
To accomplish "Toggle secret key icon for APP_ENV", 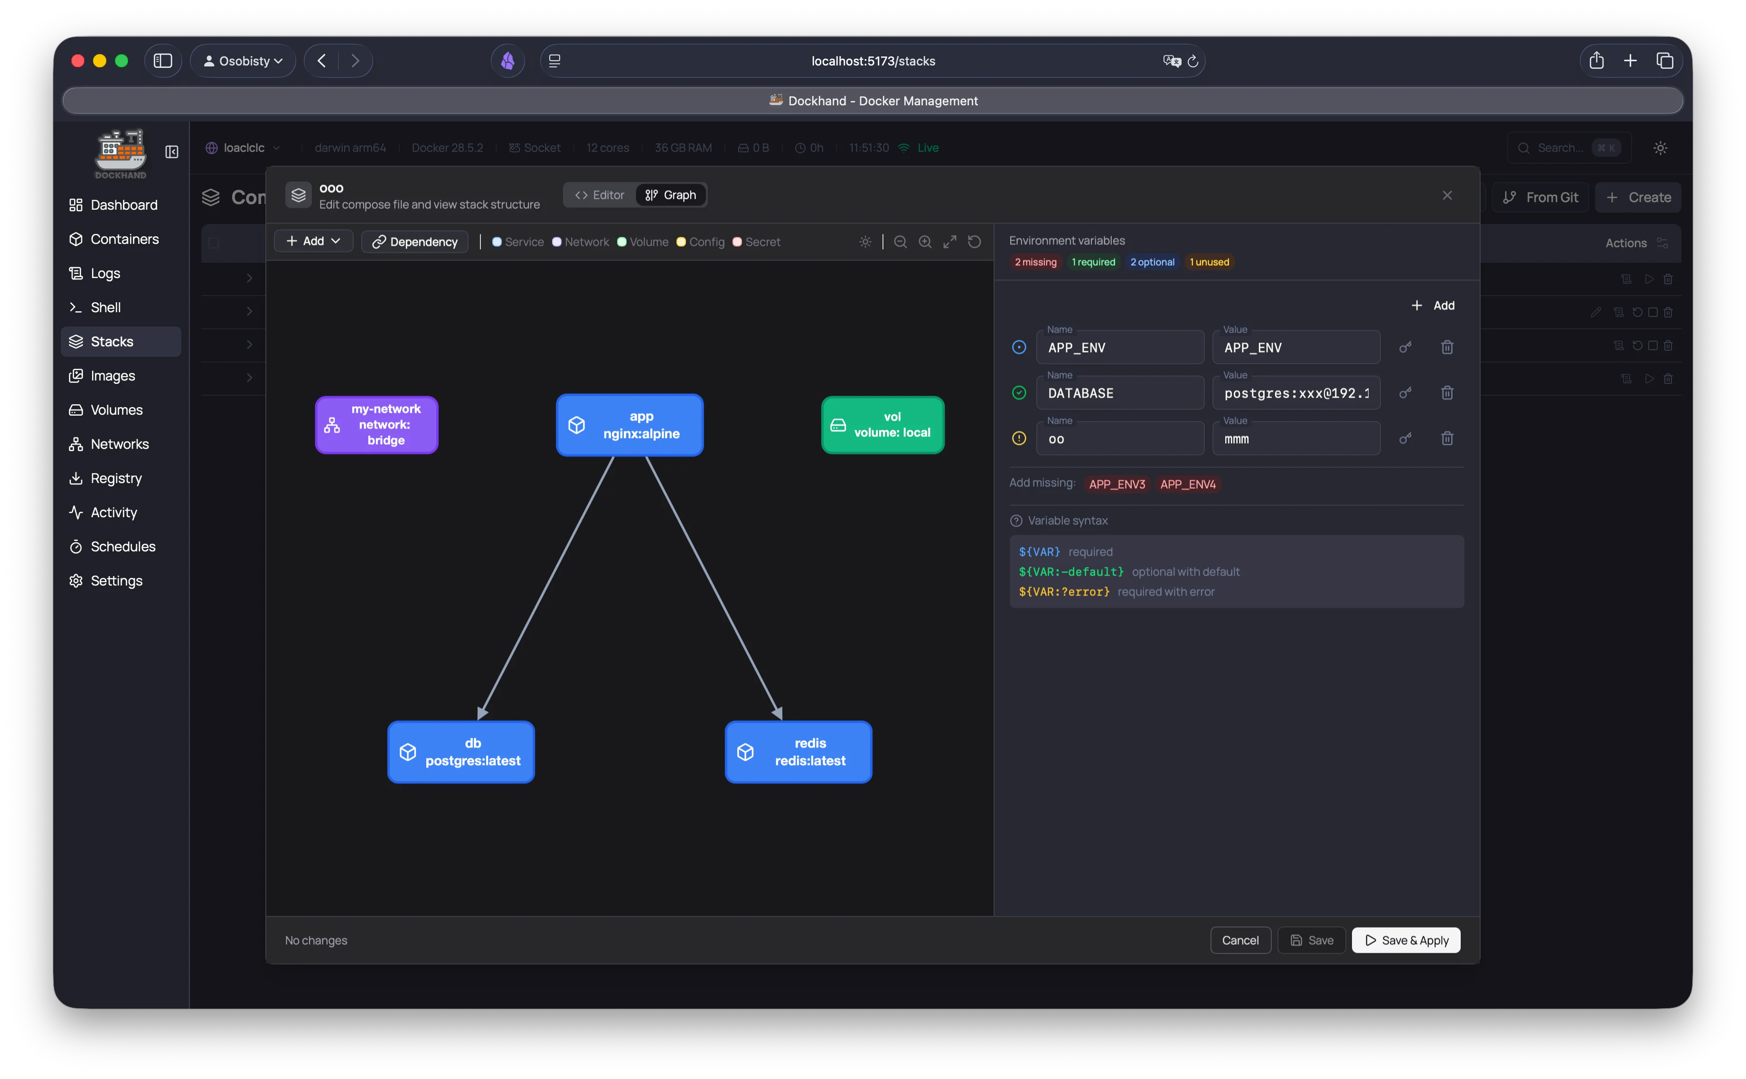I will click(x=1405, y=347).
